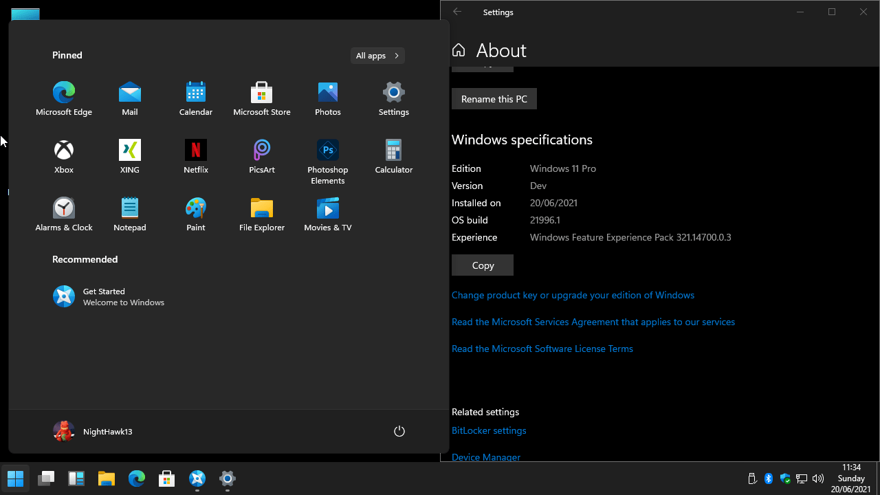Screen dimensions: 880x495
Task: Open Change product key or upgrade link
Action: [x=573, y=295]
